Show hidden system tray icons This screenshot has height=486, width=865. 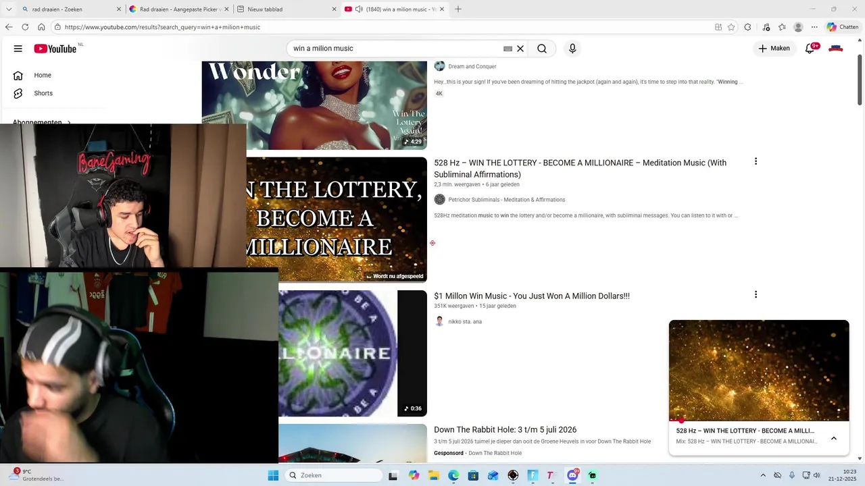763,475
